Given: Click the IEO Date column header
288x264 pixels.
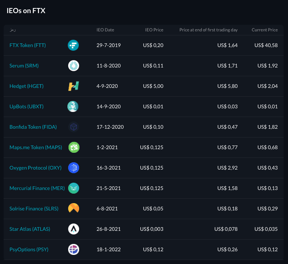Looking at the screenshot, I should click(105, 30).
